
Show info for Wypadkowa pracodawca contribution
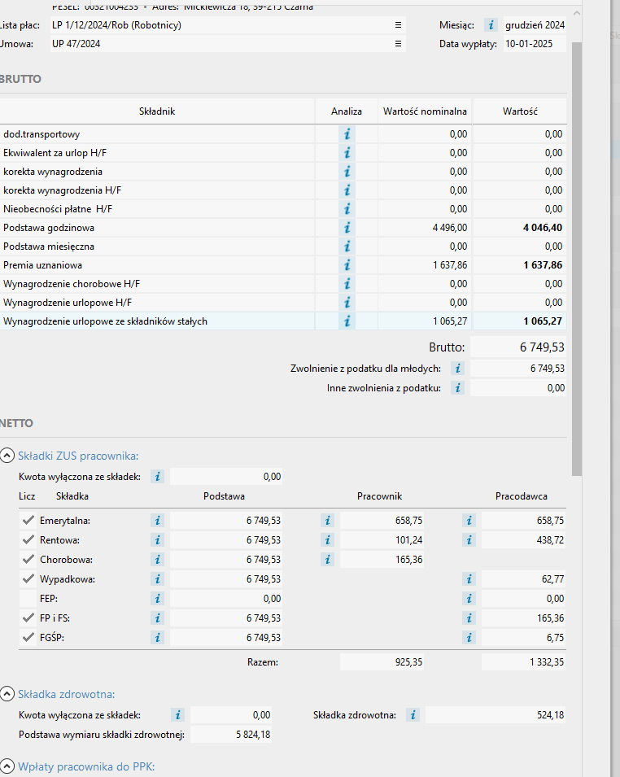click(x=469, y=579)
